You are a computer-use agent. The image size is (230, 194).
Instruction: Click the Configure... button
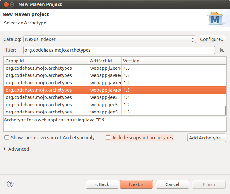[x=212, y=39]
